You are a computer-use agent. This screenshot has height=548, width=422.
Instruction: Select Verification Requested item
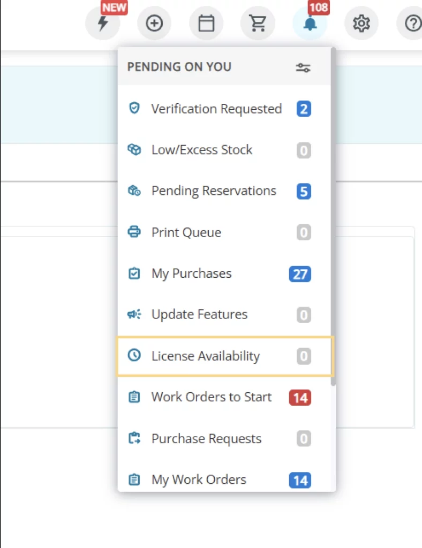tap(216, 109)
